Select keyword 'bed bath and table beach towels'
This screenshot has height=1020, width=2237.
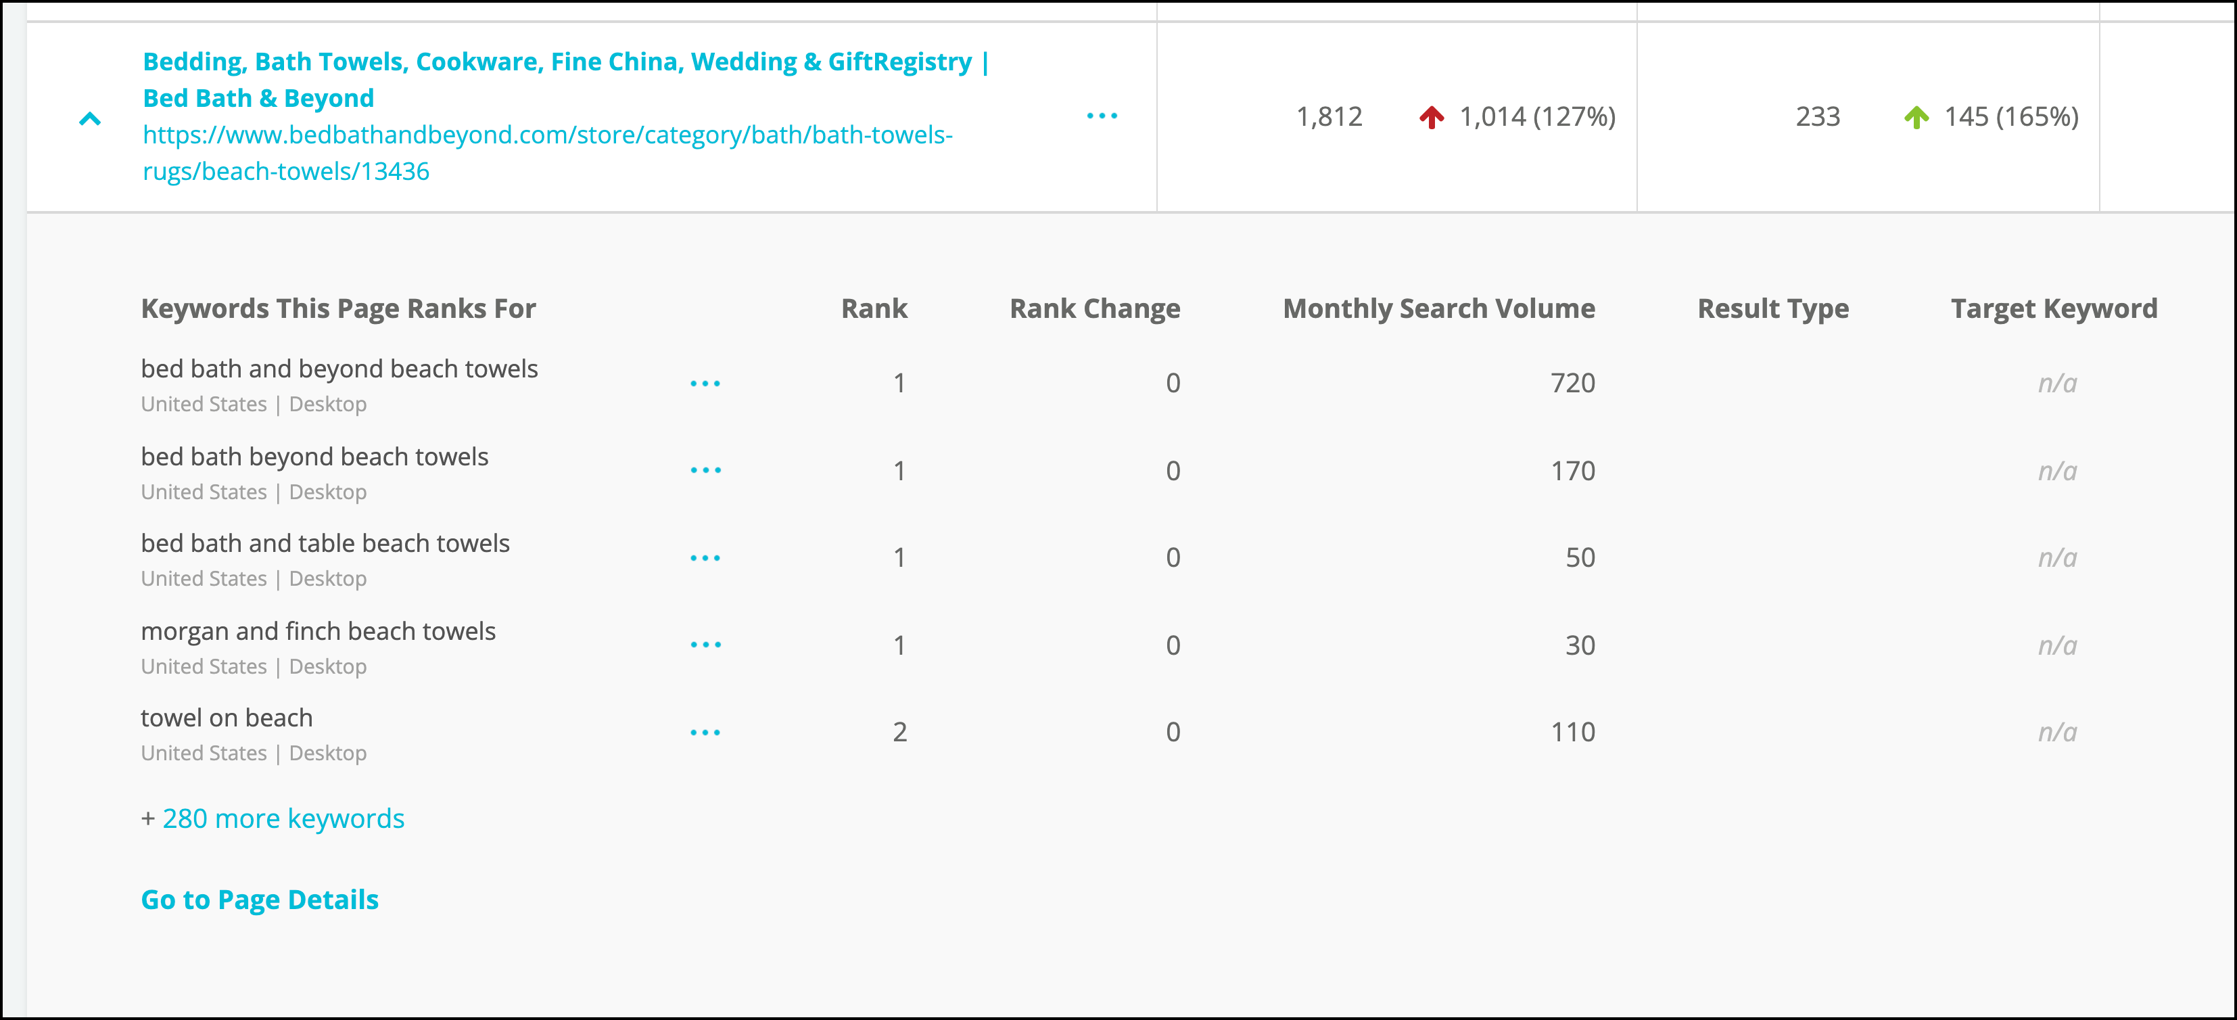325,543
